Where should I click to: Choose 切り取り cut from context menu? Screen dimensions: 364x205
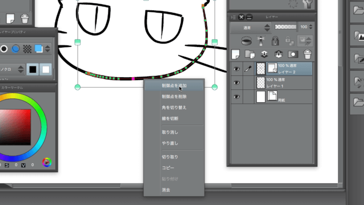(174, 157)
